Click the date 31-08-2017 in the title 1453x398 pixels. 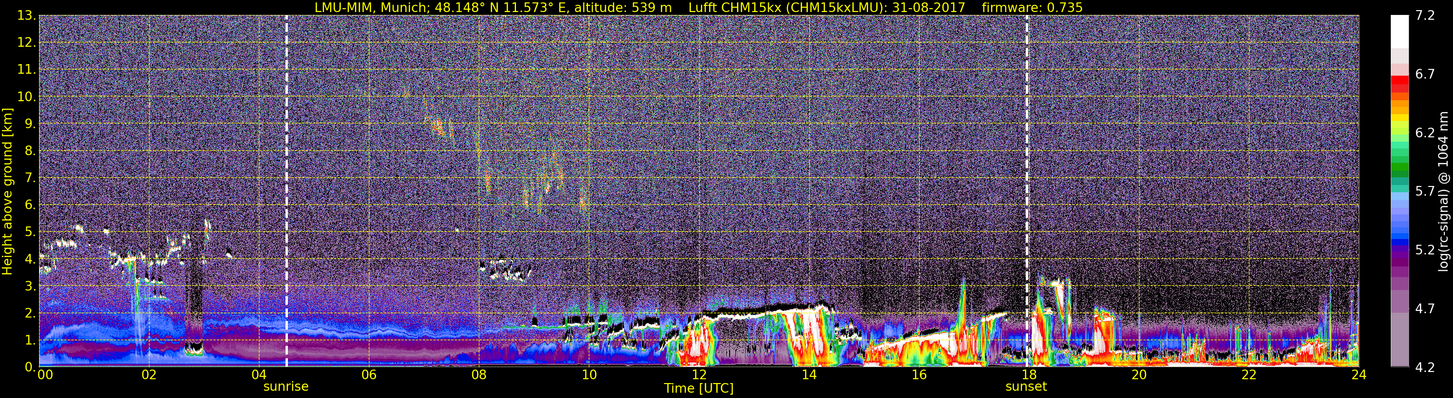click(x=928, y=7)
